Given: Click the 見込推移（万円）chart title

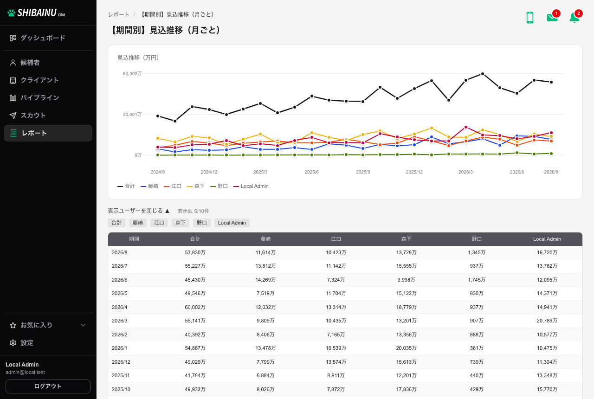Looking at the screenshot, I should [138, 58].
